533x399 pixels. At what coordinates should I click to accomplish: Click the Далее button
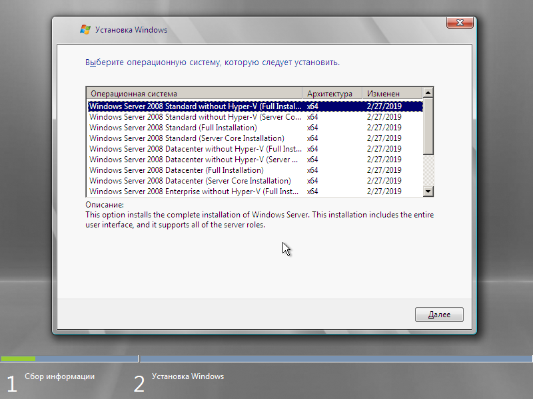pos(439,315)
